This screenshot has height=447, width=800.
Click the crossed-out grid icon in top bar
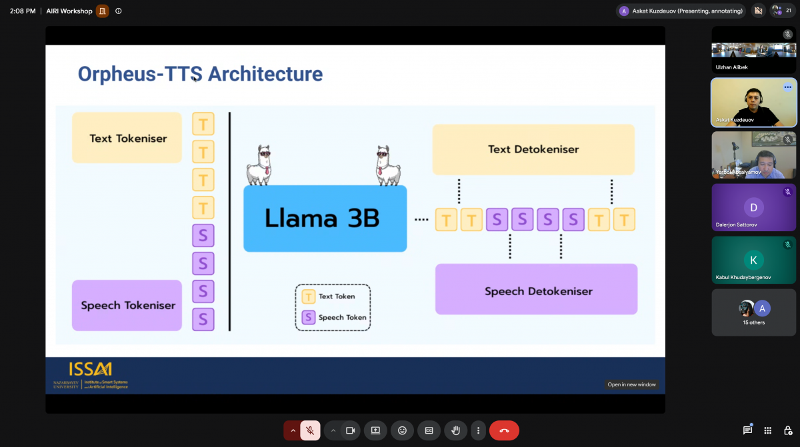[x=757, y=11]
